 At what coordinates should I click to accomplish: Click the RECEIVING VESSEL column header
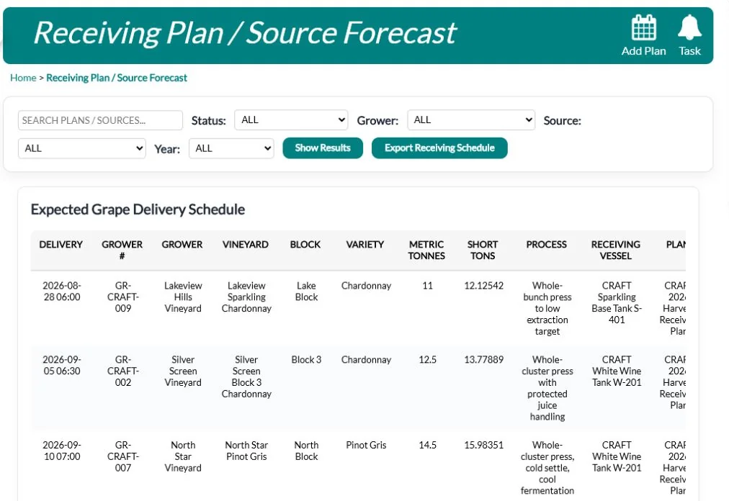pyautogui.click(x=616, y=250)
